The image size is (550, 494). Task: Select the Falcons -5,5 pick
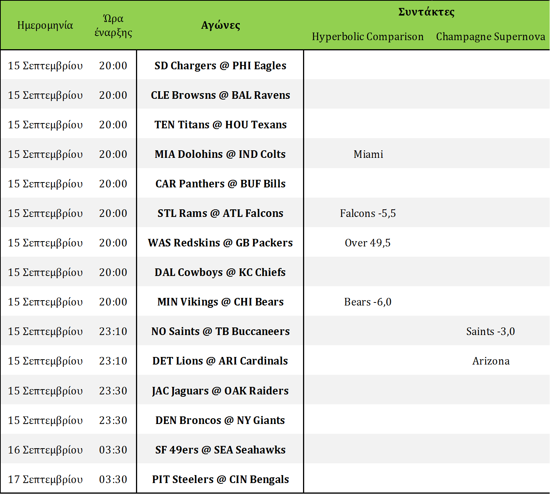(x=367, y=213)
